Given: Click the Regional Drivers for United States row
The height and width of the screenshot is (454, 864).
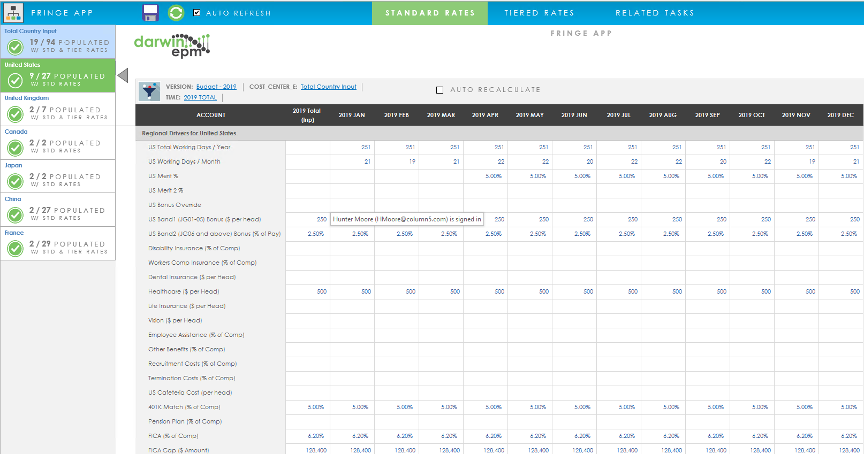Looking at the screenshot, I should pyautogui.click(x=499, y=133).
